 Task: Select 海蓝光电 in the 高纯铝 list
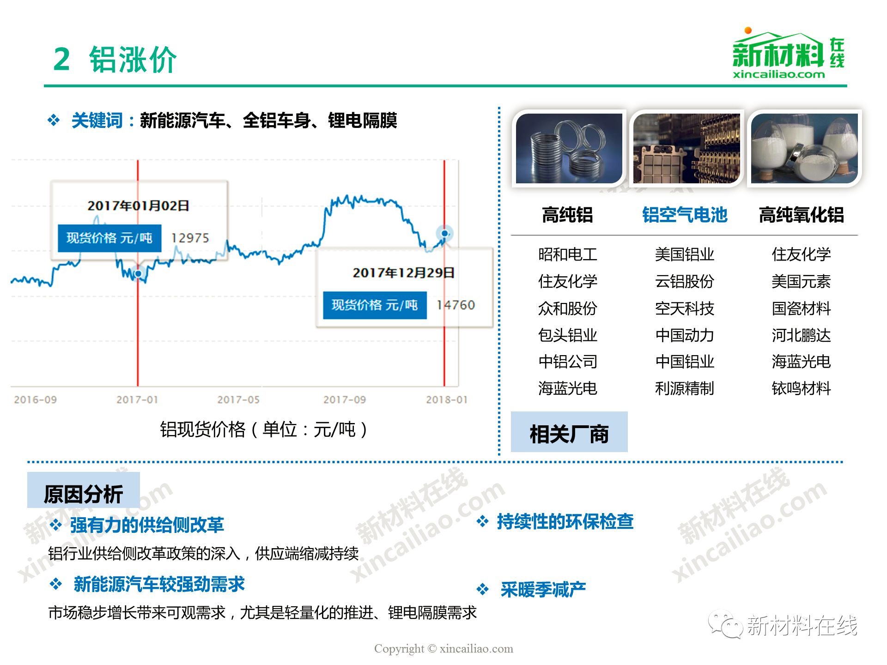[x=568, y=388]
